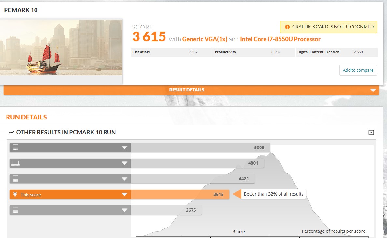Click the chart icon beside Other Results heading

pyautogui.click(x=11, y=133)
